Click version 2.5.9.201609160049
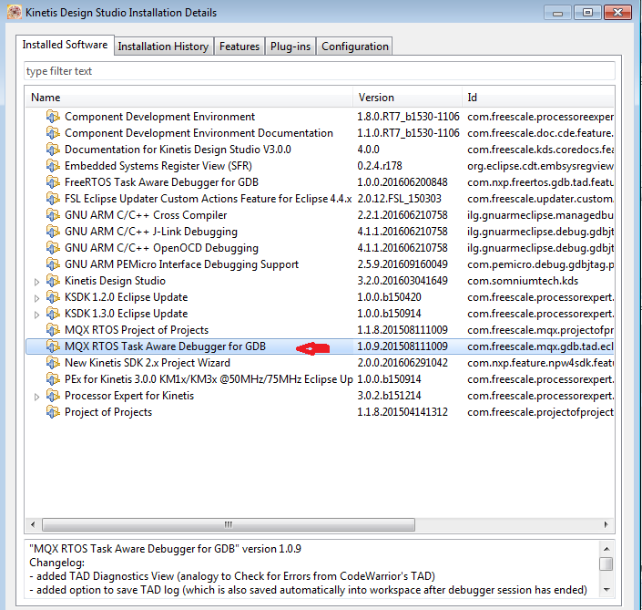The height and width of the screenshot is (610, 642). pos(403,264)
